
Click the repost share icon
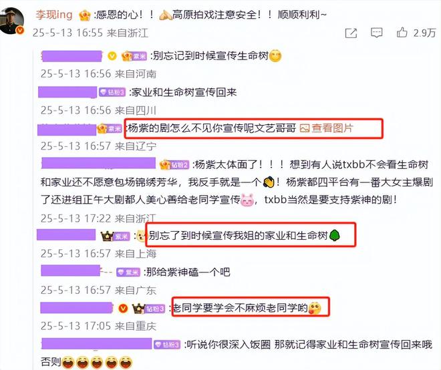[351, 33]
